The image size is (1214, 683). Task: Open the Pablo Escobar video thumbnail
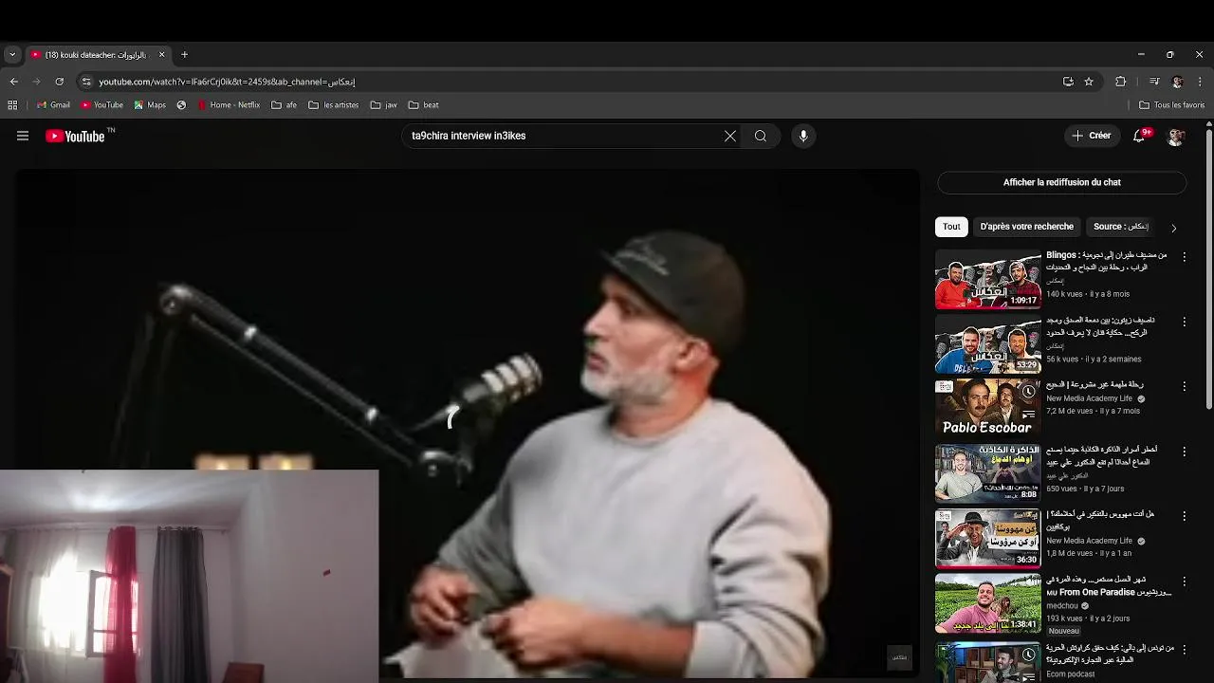(987, 409)
